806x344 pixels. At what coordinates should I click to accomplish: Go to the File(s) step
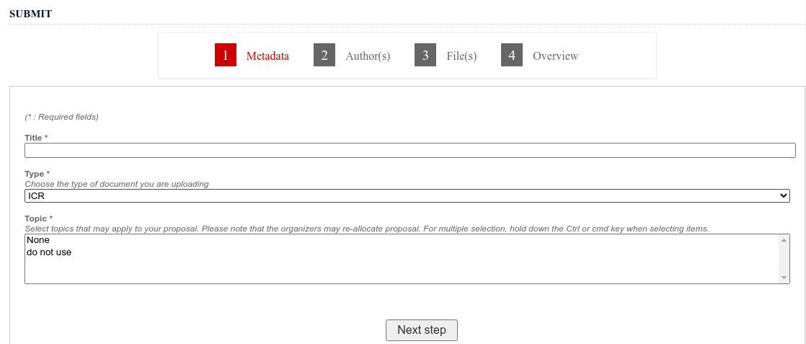point(461,56)
